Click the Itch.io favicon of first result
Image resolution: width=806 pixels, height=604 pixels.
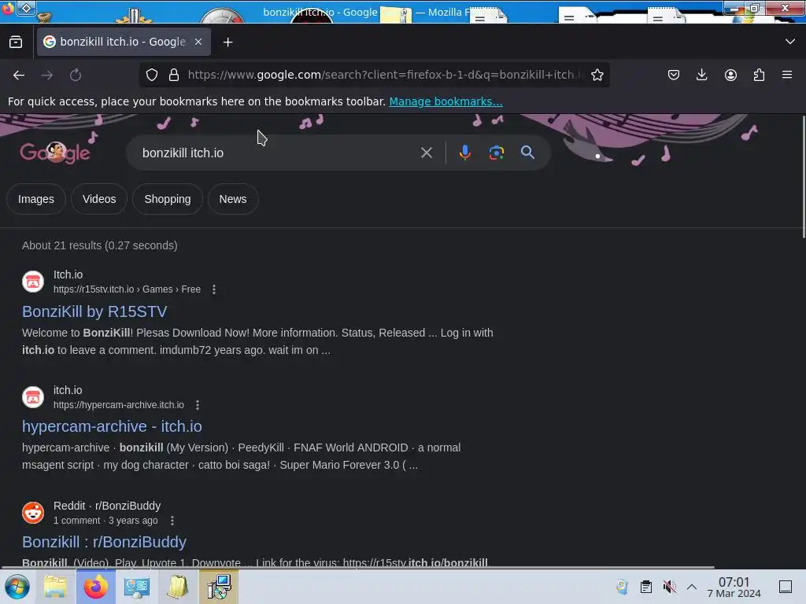(x=33, y=282)
